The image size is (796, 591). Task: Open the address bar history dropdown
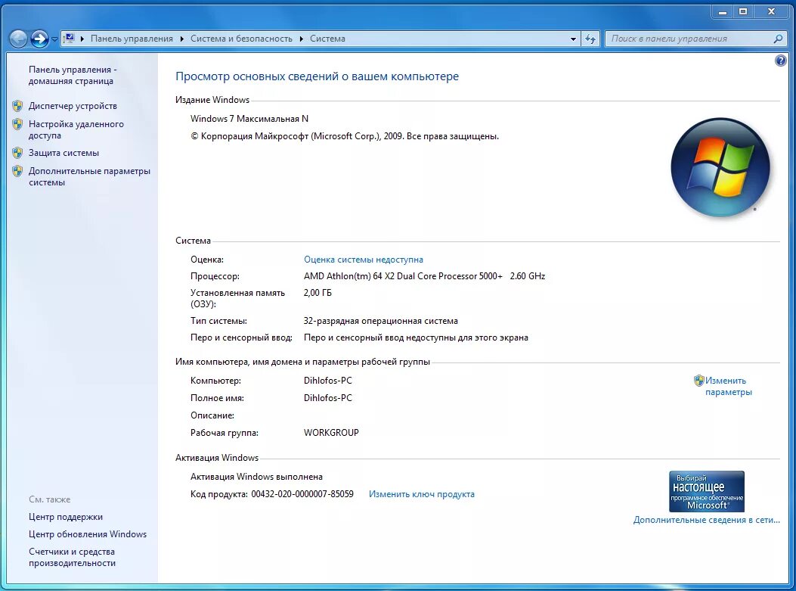tap(573, 39)
